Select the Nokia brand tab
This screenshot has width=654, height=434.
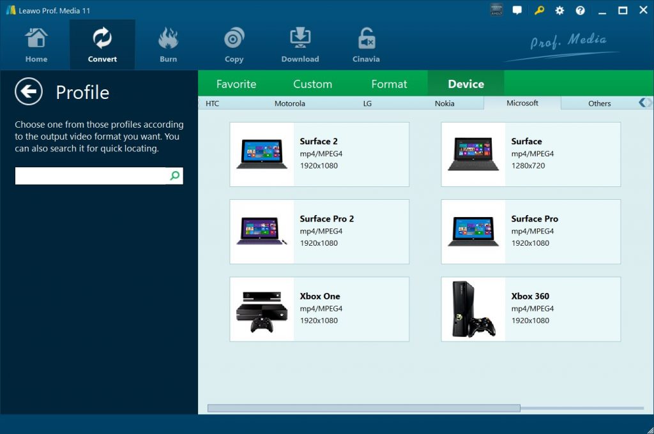point(445,103)
